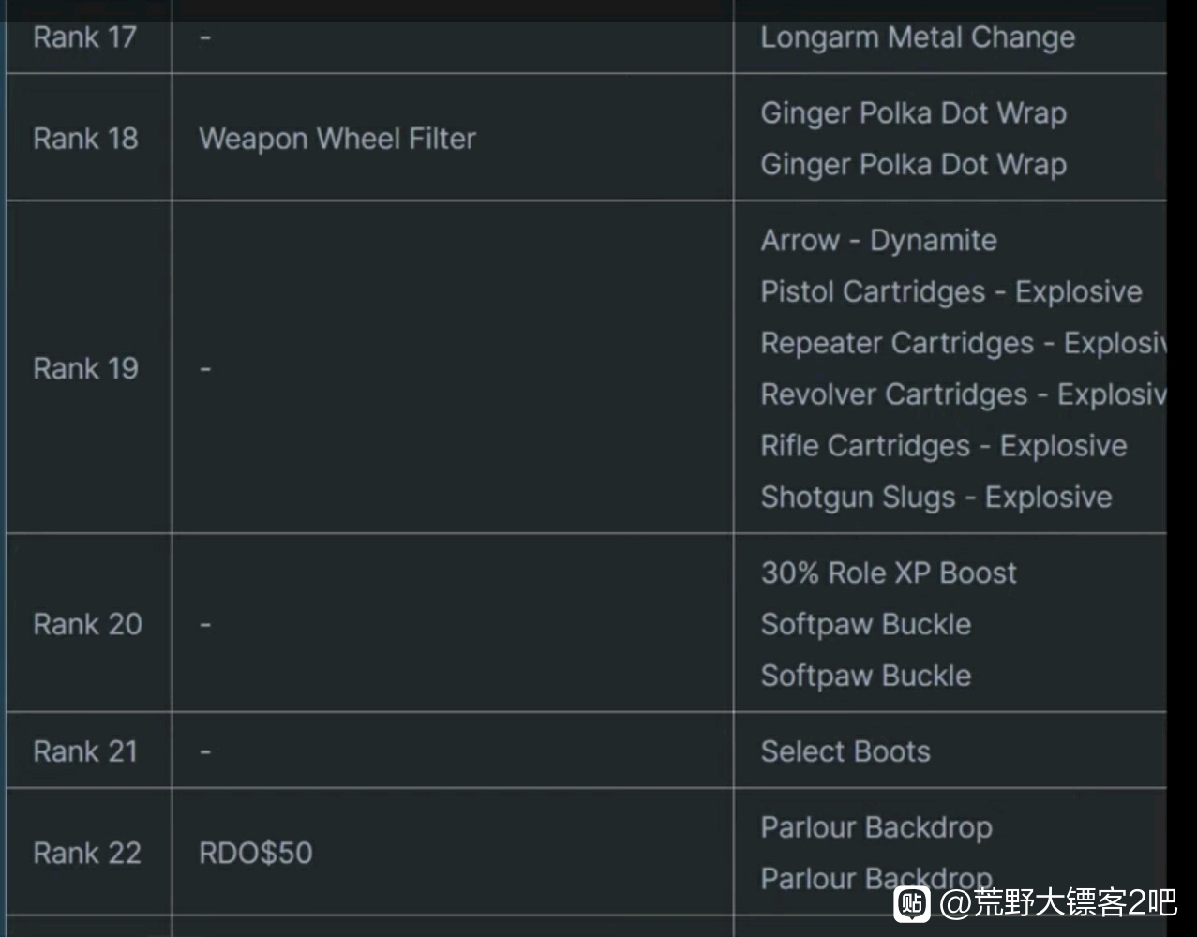1197x937 pixels.
Task: Select the Rank 18 row label
Action: pos(85,139)
